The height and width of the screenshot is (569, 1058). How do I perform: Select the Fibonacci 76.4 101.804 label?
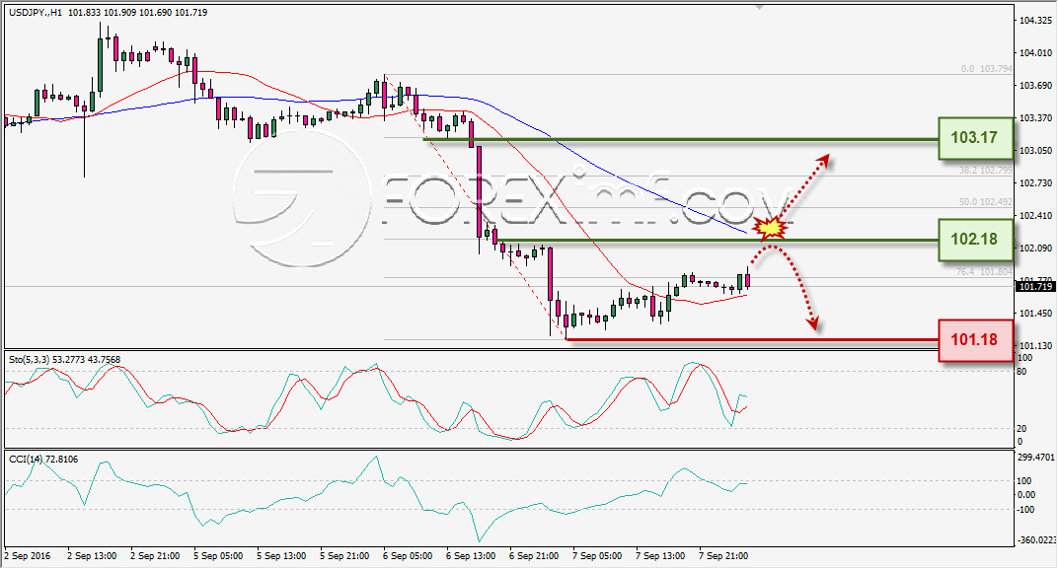tap(984, 272)
